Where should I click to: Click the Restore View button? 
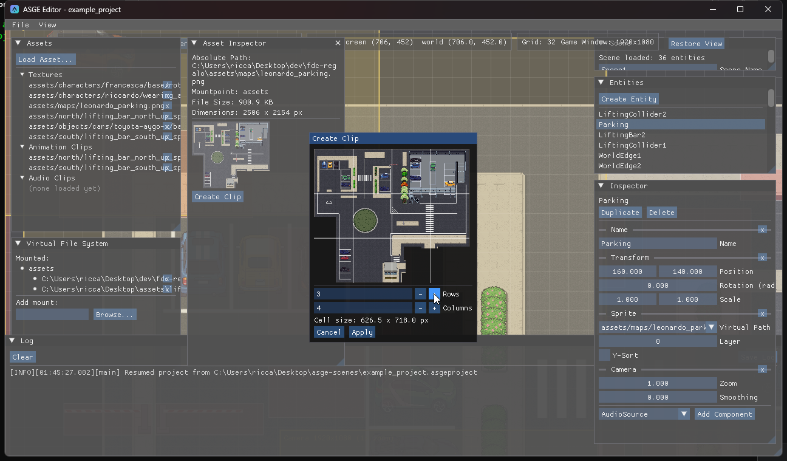coord(697,44)
